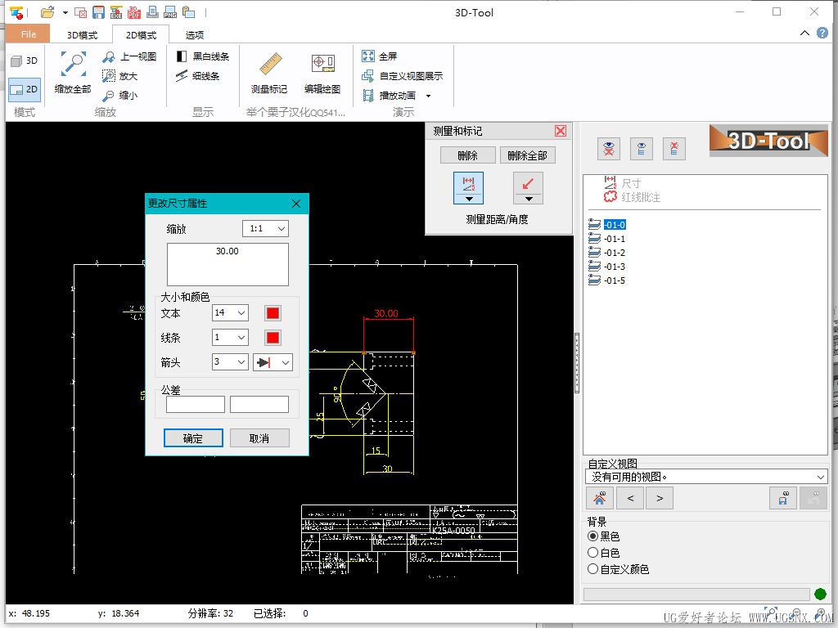Click the 缩放全部 magnifier icon
Screen dimensions: 838x628
click(73, 63)
